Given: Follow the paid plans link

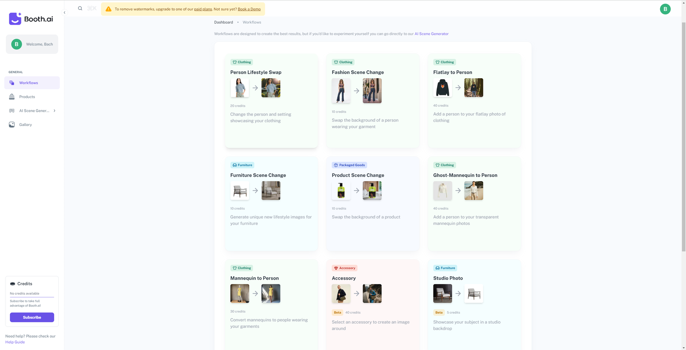Looking at the screenshot, I should click(x=203, y=9).
